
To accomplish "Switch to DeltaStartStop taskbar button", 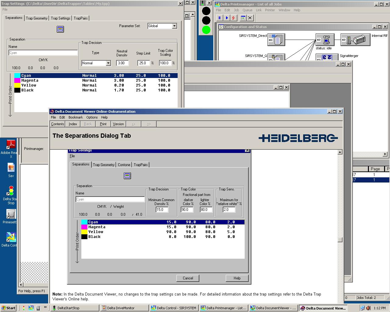I will pos(75,308).
